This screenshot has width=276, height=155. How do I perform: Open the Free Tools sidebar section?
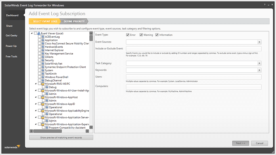11,57
